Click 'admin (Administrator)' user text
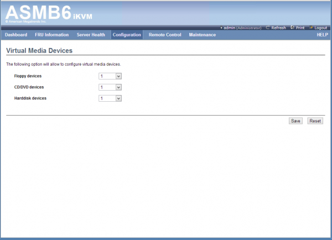Viewport: 332px width, 240px height. pos(243,28)
